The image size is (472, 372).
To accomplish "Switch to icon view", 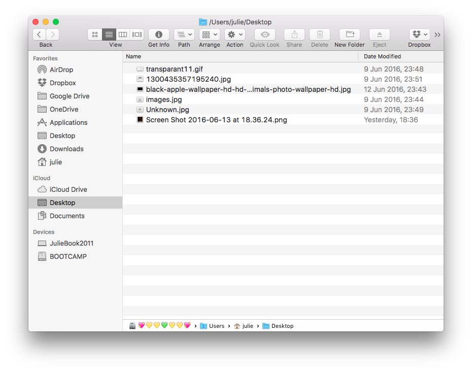I will (95, 35).
